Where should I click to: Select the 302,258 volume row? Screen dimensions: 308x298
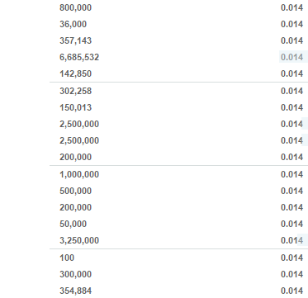178,91
